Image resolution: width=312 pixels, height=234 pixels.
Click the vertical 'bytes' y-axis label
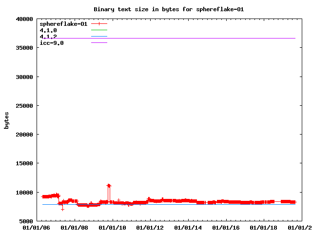7,120
